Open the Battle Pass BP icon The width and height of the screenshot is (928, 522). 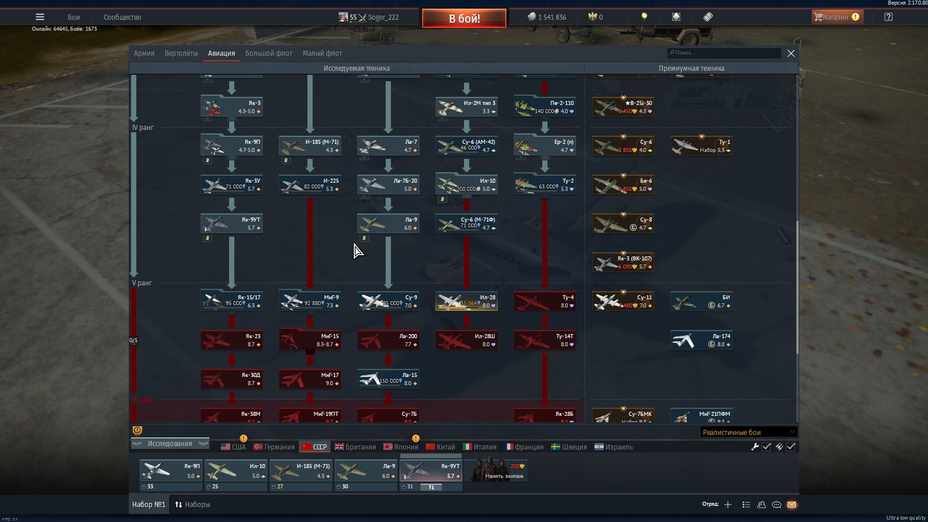(708, 17)
